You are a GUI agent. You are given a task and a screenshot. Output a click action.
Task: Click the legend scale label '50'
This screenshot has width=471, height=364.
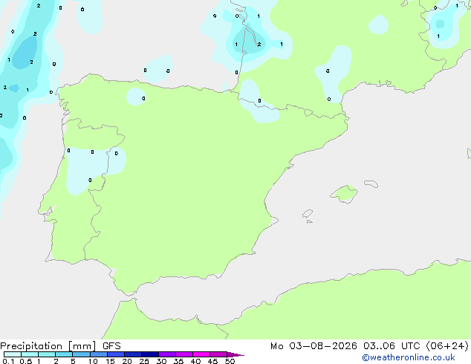coord(230,361)
